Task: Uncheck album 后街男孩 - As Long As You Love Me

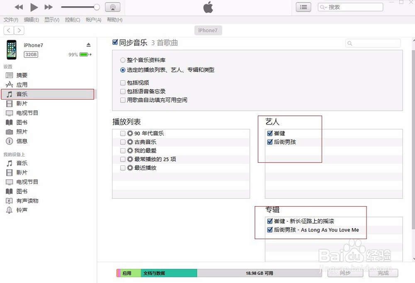Action: pos(270,230)
